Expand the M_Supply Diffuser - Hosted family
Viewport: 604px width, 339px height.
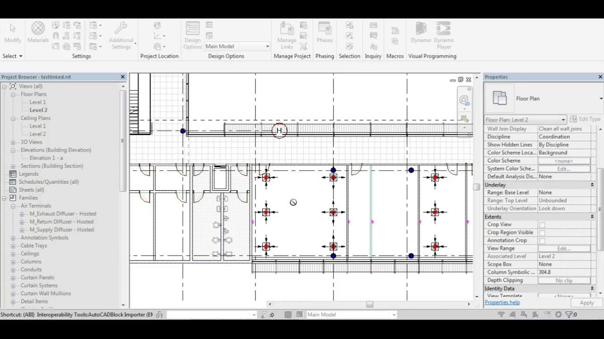[22, 230]
